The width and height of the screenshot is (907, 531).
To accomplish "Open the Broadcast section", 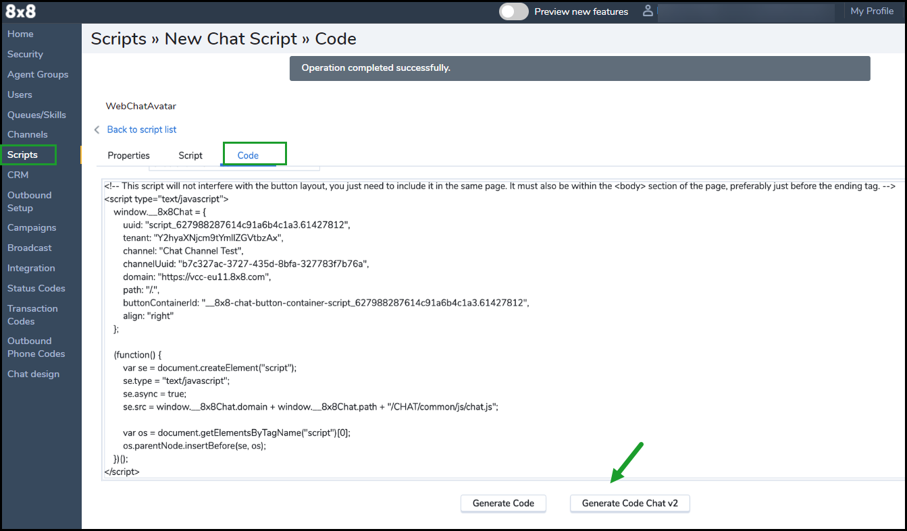I will tap(30, 248).
